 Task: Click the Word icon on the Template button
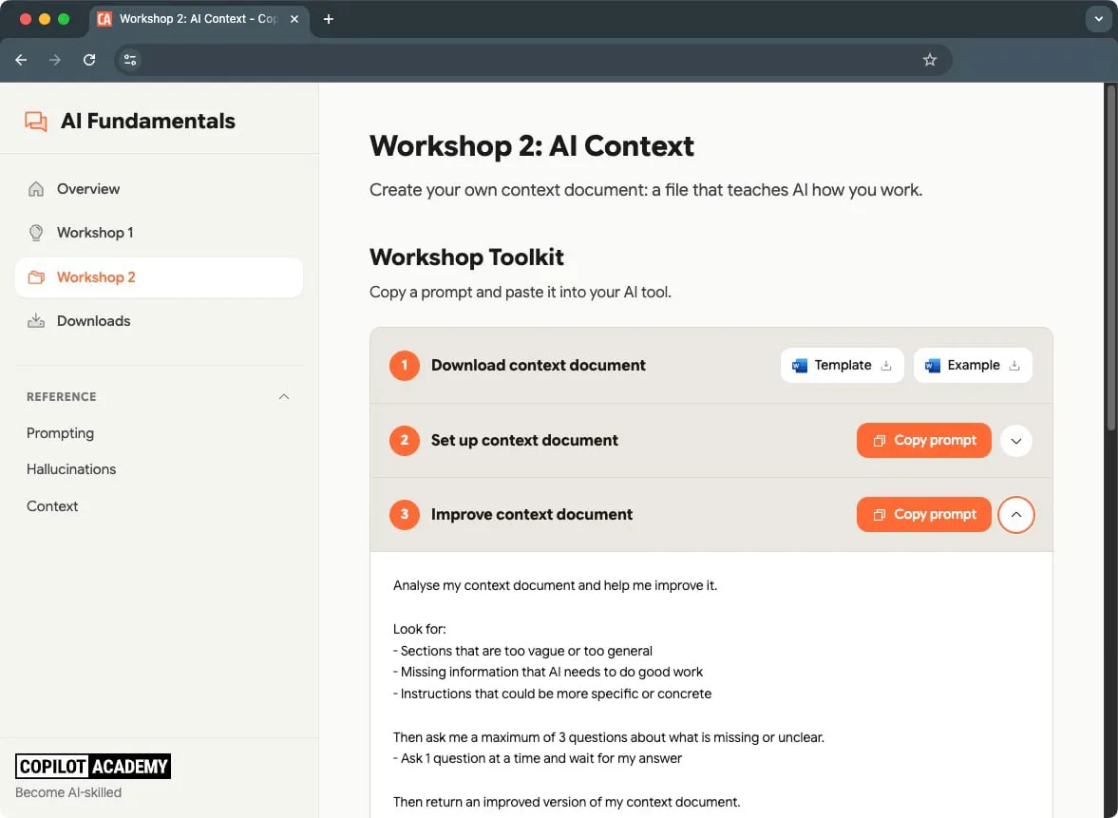tap(800, 365)
